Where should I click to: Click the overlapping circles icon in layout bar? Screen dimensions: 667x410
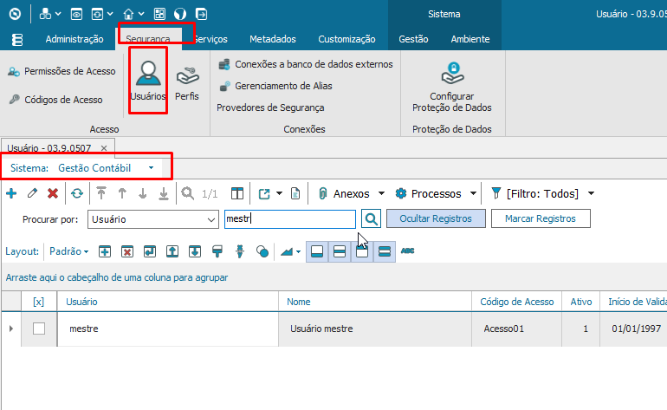262,251
